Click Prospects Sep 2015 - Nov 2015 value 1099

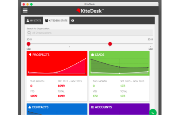61,86
